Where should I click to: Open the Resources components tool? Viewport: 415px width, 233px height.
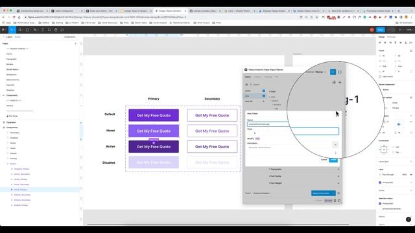pyautogui.click(x=49, y=30)
